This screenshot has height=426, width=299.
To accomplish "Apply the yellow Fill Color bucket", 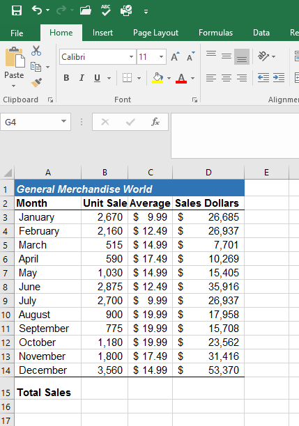I will 158,78.
